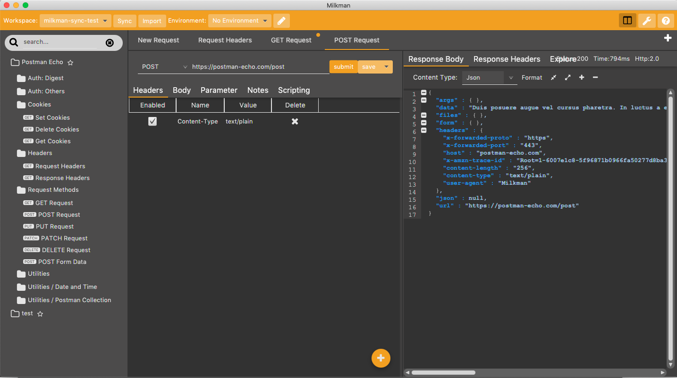Click the response horizontal scrollbar
677x378 pixels.
coord(536,373)
